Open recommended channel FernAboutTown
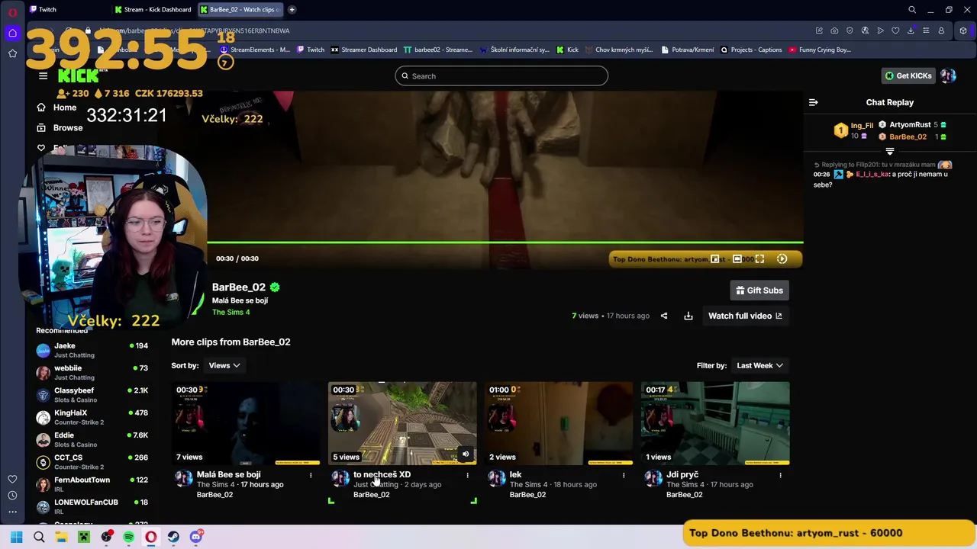977x549 pixels. point(92,484)
